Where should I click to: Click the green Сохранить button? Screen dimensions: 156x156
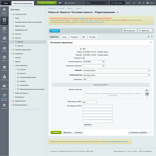click(56, 132)
